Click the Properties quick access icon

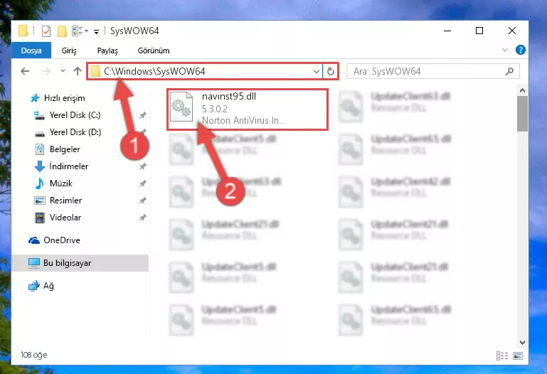tap(46, 31)
